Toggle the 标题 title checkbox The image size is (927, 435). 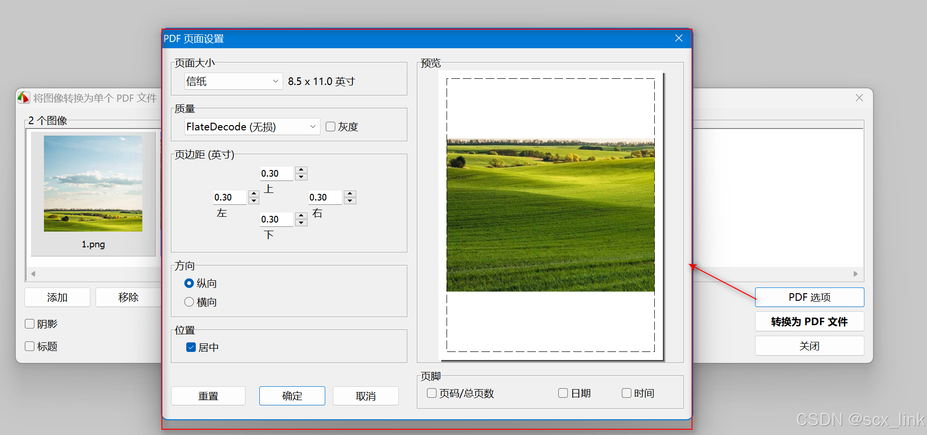(x=30, y=346)
